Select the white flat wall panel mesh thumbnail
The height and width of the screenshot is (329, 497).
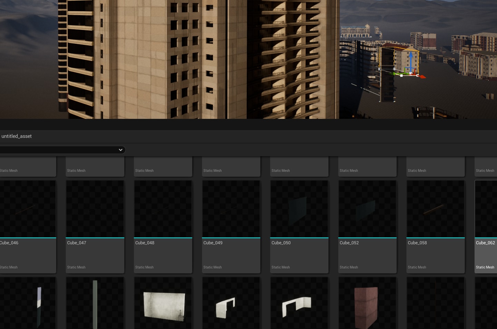point(163,303)
